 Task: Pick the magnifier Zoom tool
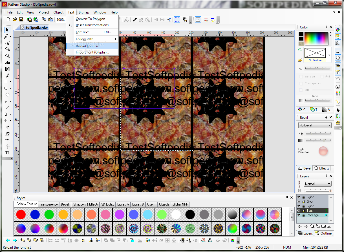[8, 56]
